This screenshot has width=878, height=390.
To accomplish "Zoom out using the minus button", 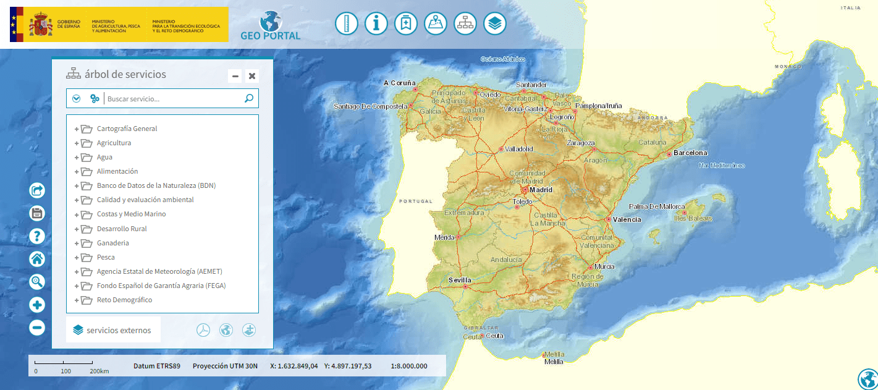I will (37, 328).
